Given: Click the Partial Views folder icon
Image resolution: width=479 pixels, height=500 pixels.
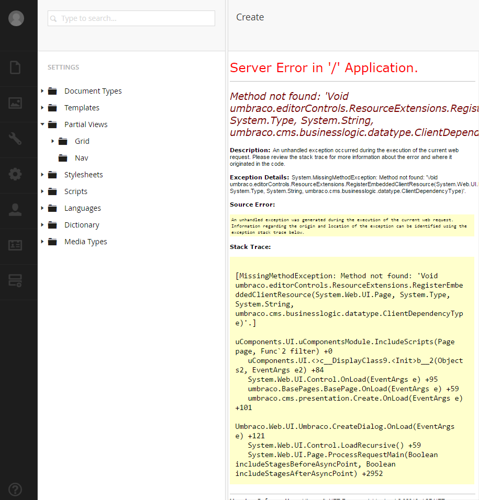Looking at the screenshot, I should (x=52, y=124).
